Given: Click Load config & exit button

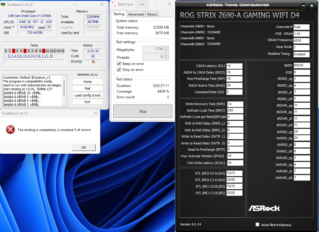Looking at the screenshot, I should tap(87, 95).
